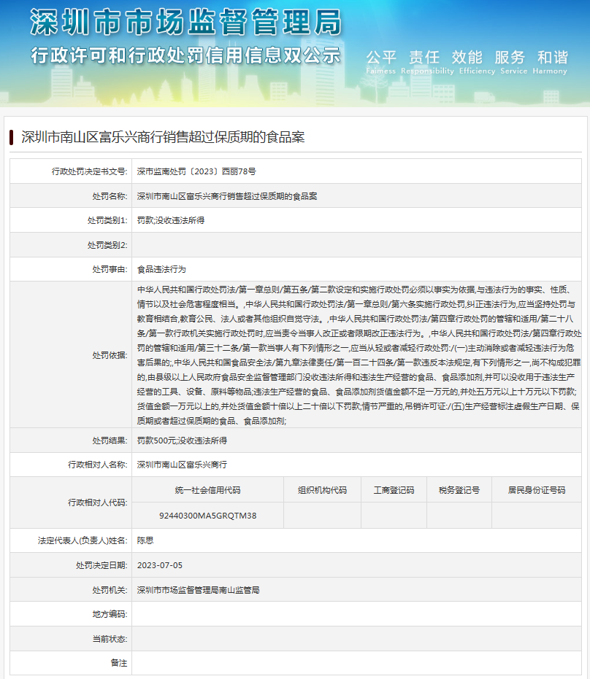590x679 pixels.
Task: Click the 组织机构代码 column header
Action: 322,491
